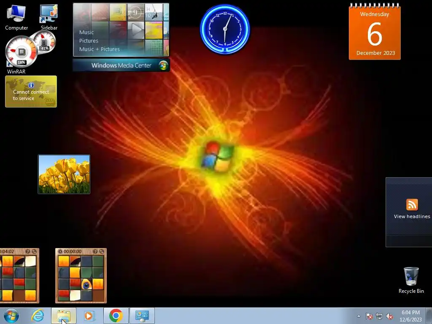Open Windows Media Center from gadget bar

(121, 65)
